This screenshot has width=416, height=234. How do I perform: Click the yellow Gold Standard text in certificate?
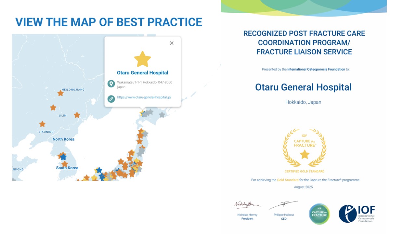tap(287, 180)
